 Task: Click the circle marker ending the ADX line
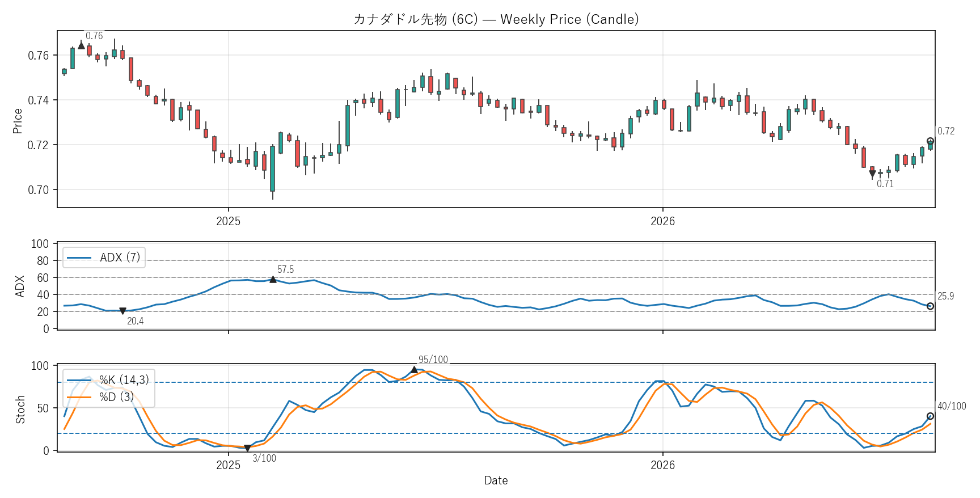(930, 306)
